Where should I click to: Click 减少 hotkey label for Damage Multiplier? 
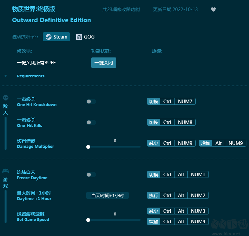point(154,143)
